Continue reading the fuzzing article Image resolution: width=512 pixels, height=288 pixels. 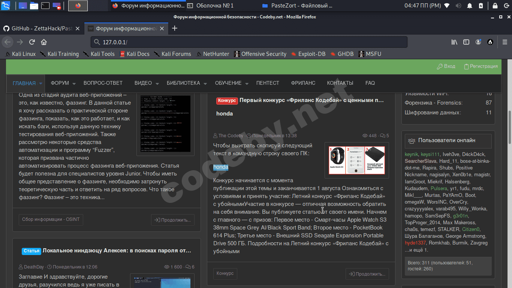coord(173,220)
